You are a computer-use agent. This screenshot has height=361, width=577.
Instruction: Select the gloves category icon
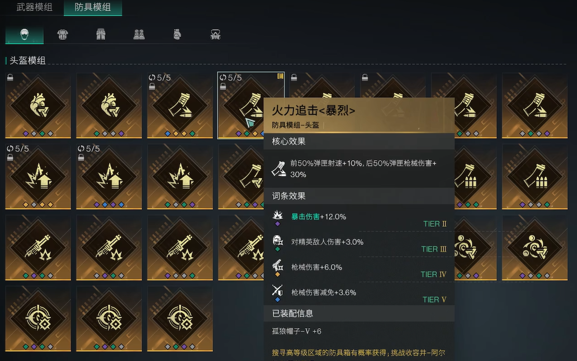[177, 35]
